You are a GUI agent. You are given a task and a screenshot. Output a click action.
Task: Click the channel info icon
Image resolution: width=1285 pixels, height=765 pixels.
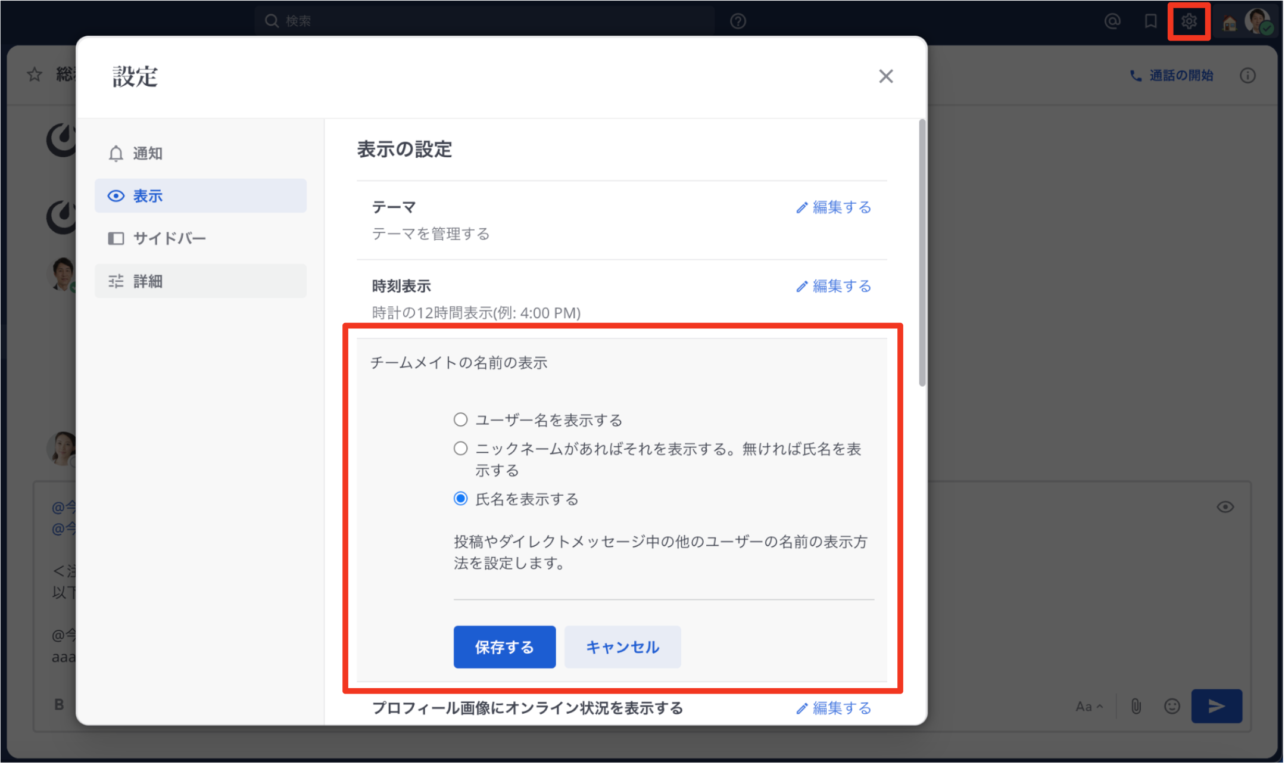(1247, 76)
